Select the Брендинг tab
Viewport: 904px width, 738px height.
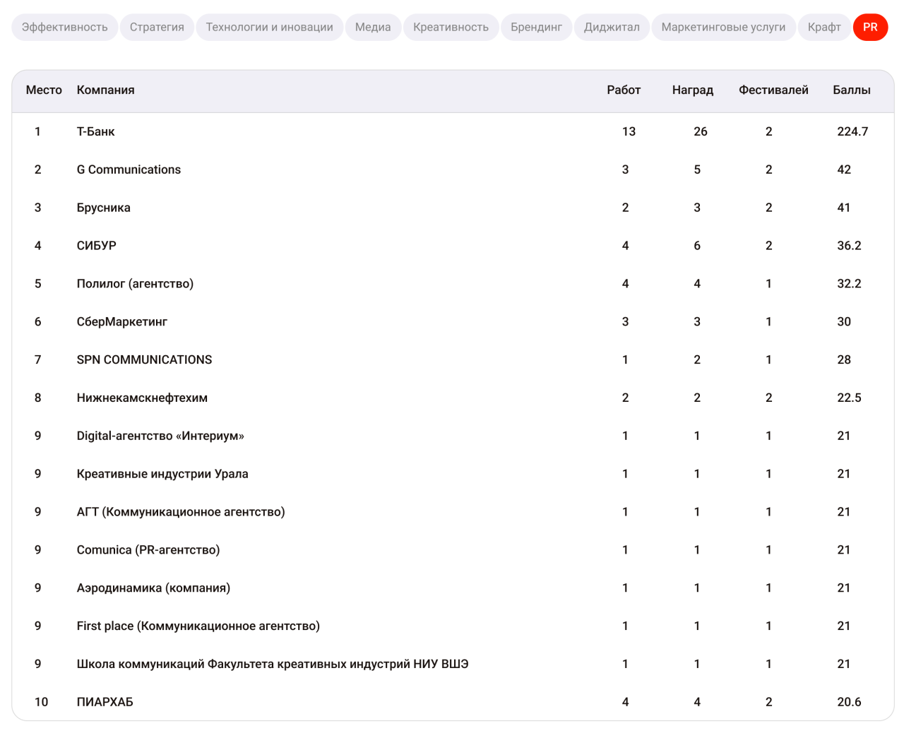pos(536,28)
